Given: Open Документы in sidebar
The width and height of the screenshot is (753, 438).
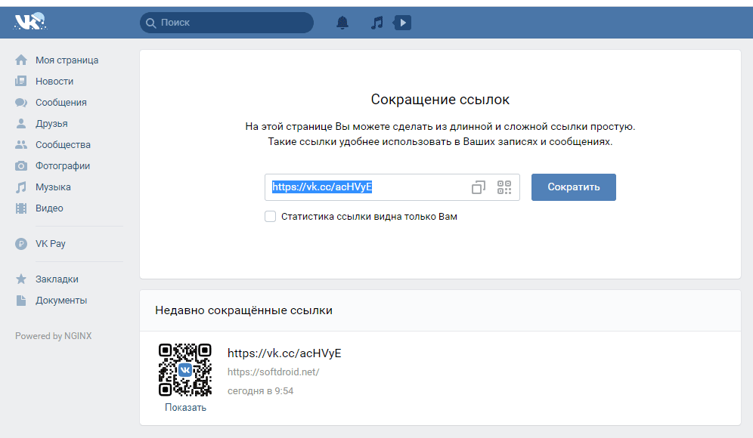Looking at the screenshot, I should (61, 301).
